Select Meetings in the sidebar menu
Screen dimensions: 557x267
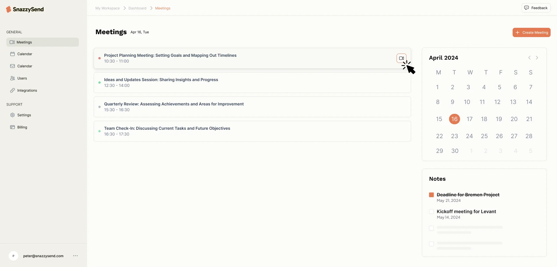[43, 42]
